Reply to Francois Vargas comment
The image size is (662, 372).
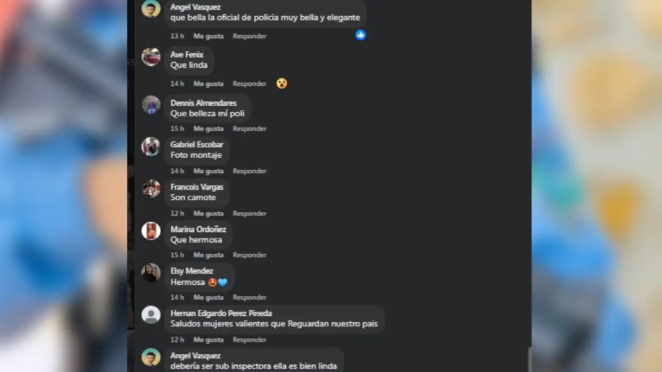pos(250,213)
